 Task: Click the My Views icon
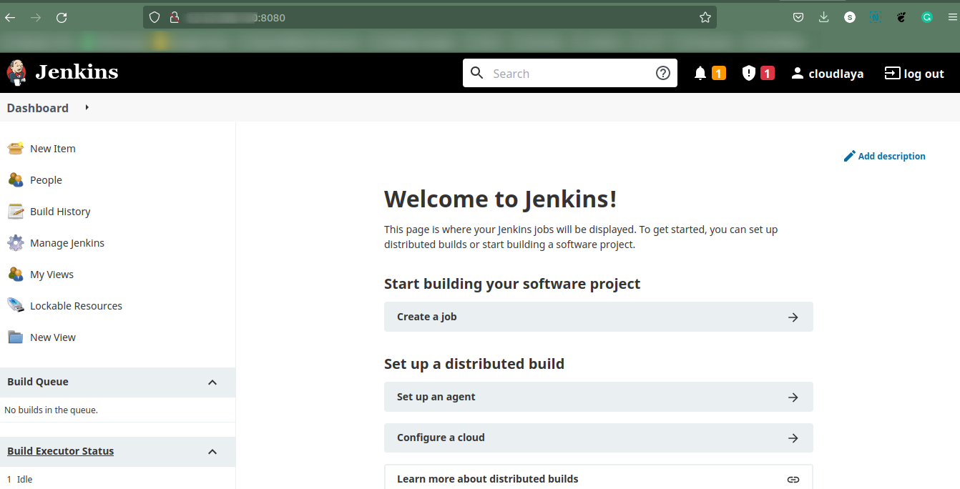click(16, 275)
